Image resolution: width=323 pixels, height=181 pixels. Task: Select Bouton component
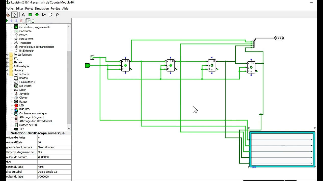(x=23, y=78)
